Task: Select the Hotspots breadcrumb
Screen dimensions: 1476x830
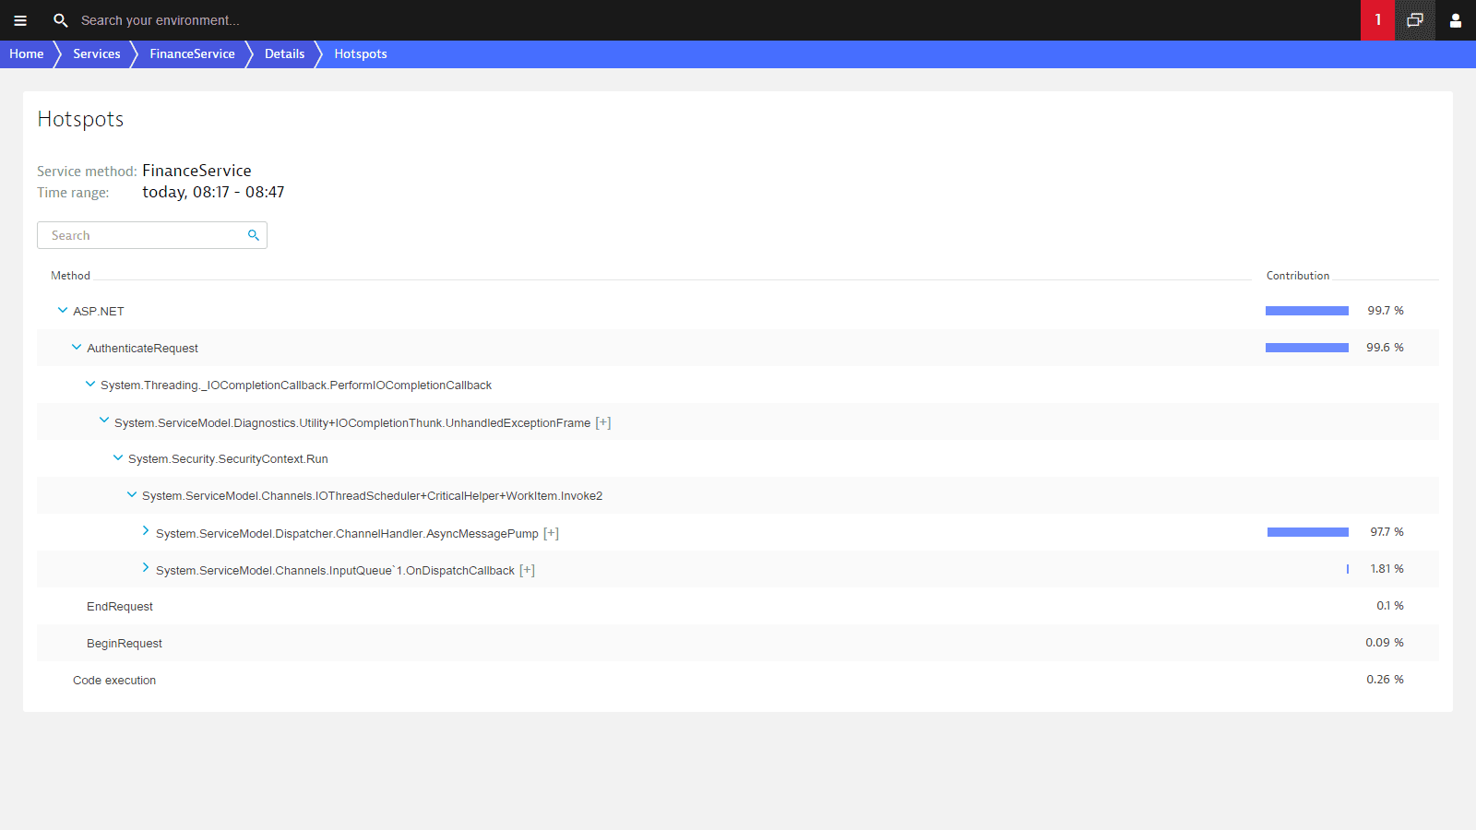Action: tap(361, 54)
